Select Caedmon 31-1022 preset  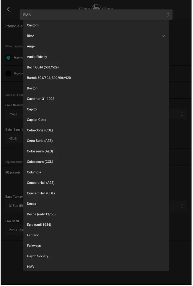click(40, 99)
